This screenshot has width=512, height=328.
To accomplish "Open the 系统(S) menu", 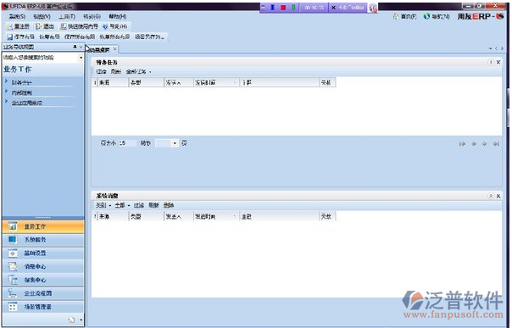I will [17, 16].
